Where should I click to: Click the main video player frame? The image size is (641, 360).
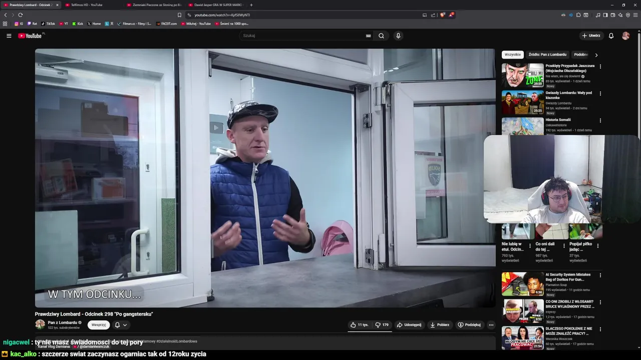pyautogui.click(x=264, y=178)
